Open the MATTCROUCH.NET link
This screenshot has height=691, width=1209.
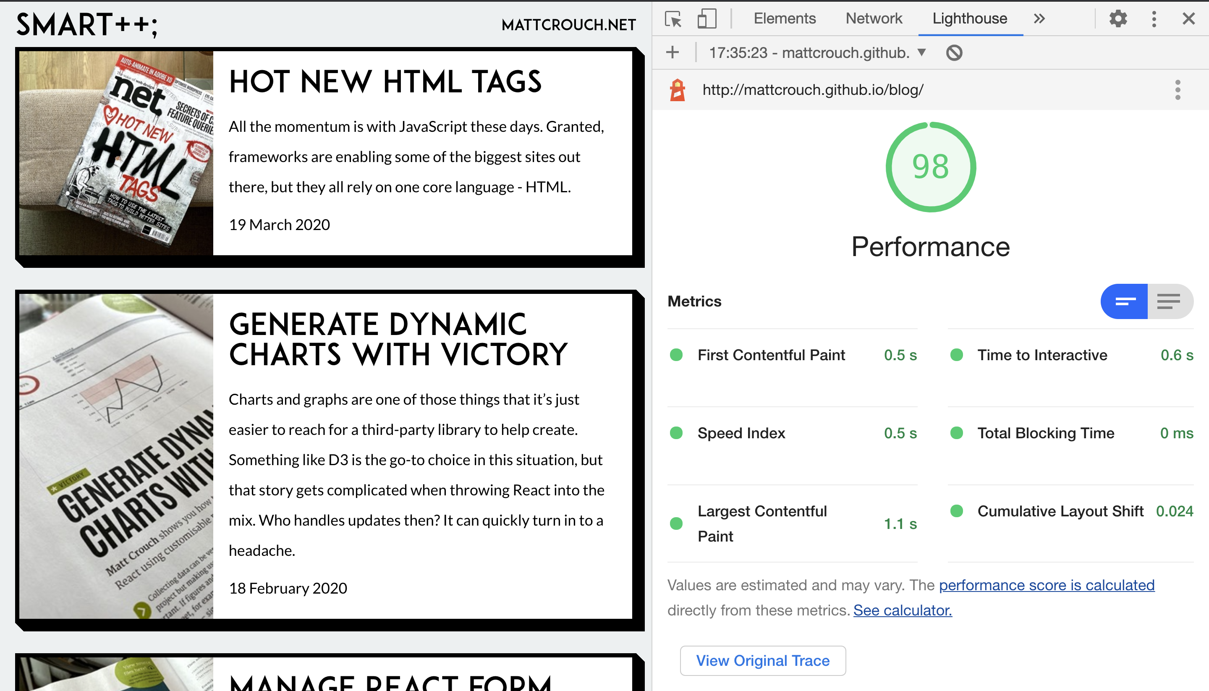[569, 25]
